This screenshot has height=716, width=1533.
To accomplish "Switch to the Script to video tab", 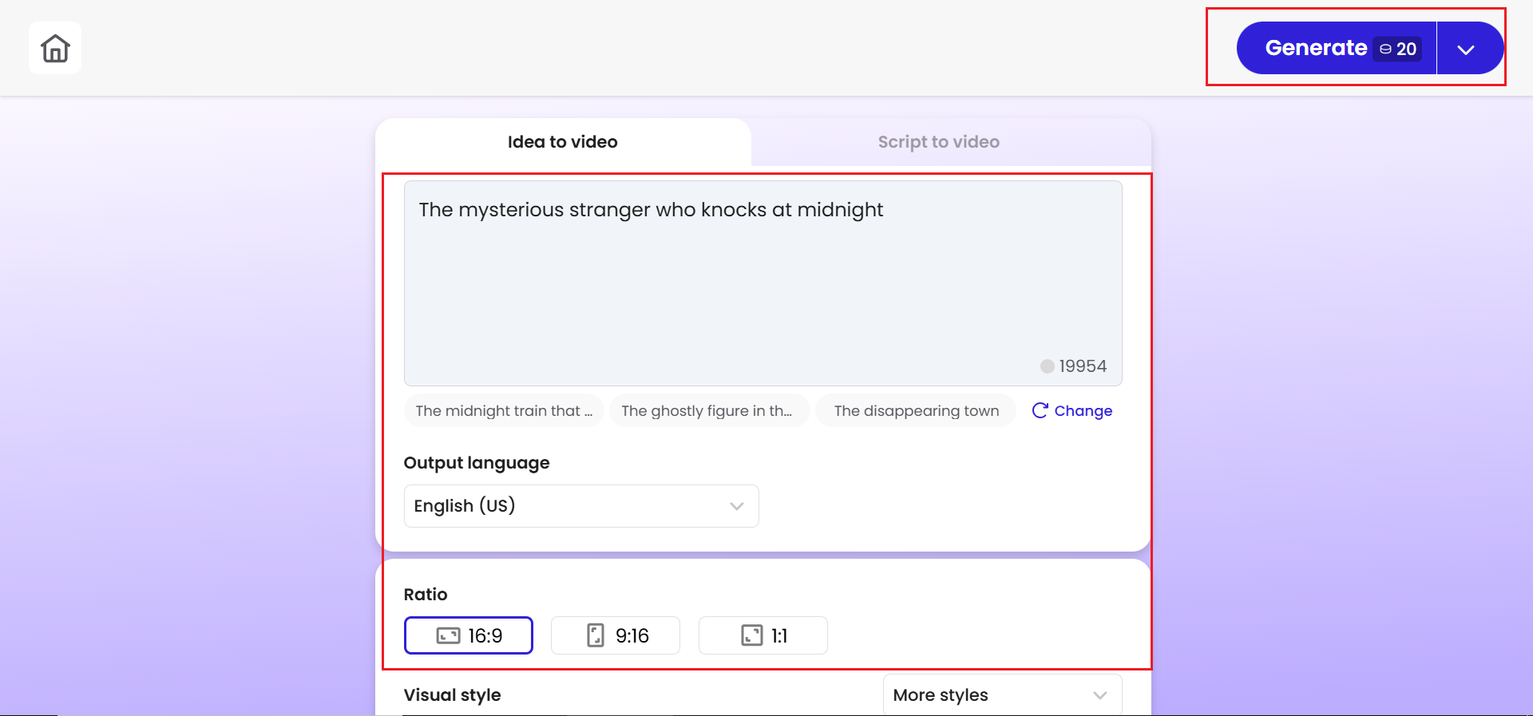I will (x=939, y=142).
